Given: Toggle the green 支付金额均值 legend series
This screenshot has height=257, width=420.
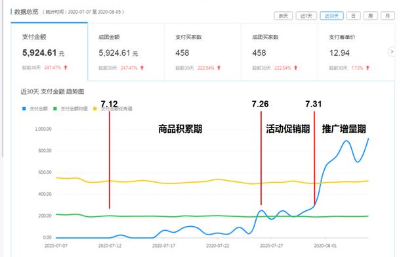Looking at the screenshot, I should [70, 108].
